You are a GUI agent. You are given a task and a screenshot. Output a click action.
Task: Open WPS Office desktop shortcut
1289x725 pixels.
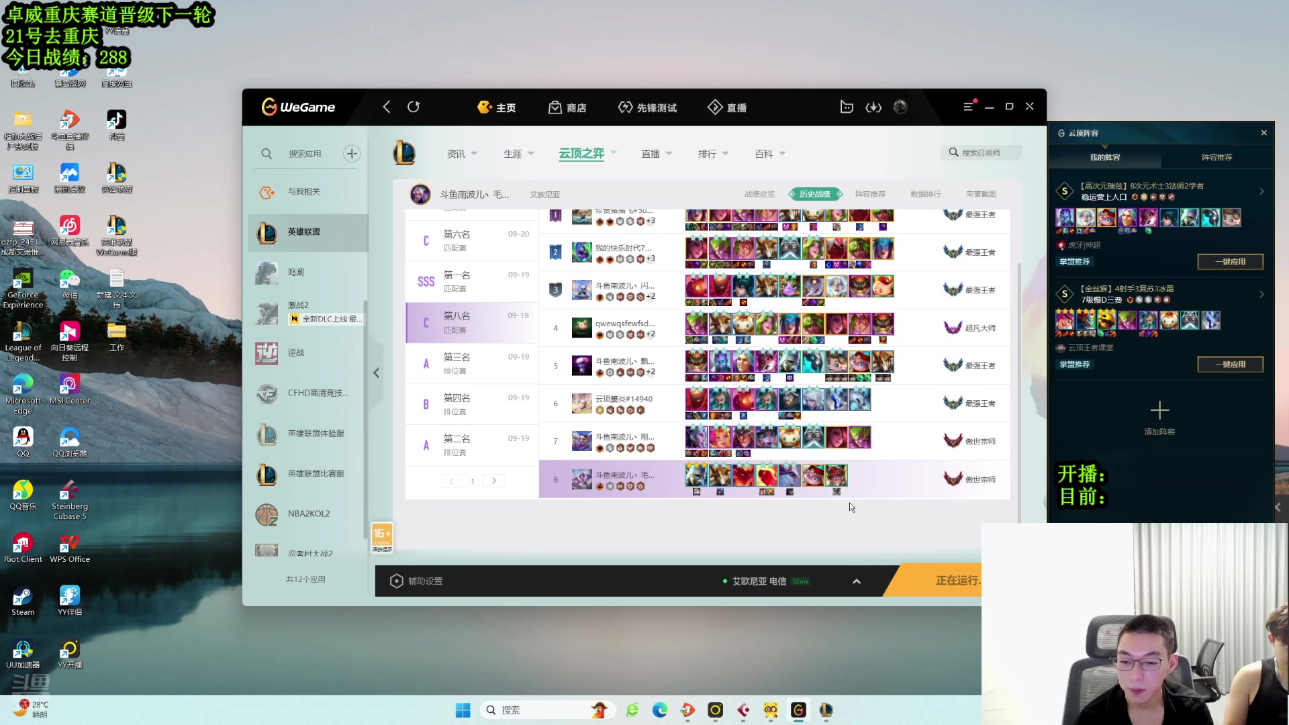point(70,548)
